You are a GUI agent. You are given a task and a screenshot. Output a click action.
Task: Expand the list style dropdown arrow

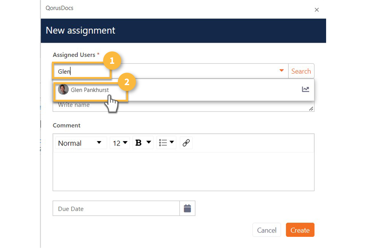[172, 142]
